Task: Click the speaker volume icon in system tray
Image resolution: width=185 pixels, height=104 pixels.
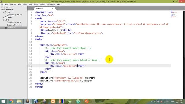Action: (x=167, y=101)
